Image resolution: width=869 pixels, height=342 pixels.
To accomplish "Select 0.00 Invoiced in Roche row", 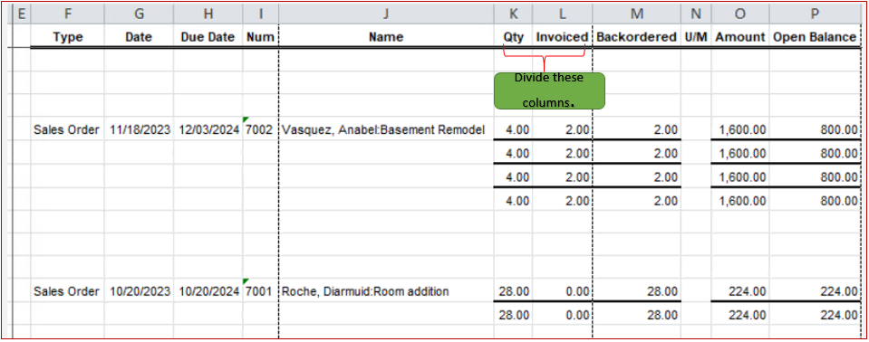I will (x=563, y=290).
